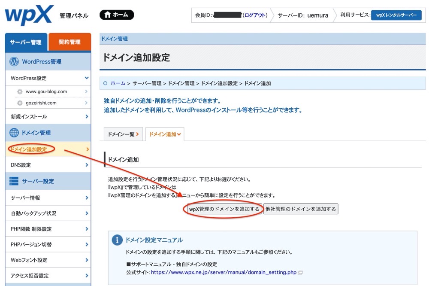The image size is (429, 286).
Task: Open the ドメイン管理 section header
Action: click(x=48, y=133)
